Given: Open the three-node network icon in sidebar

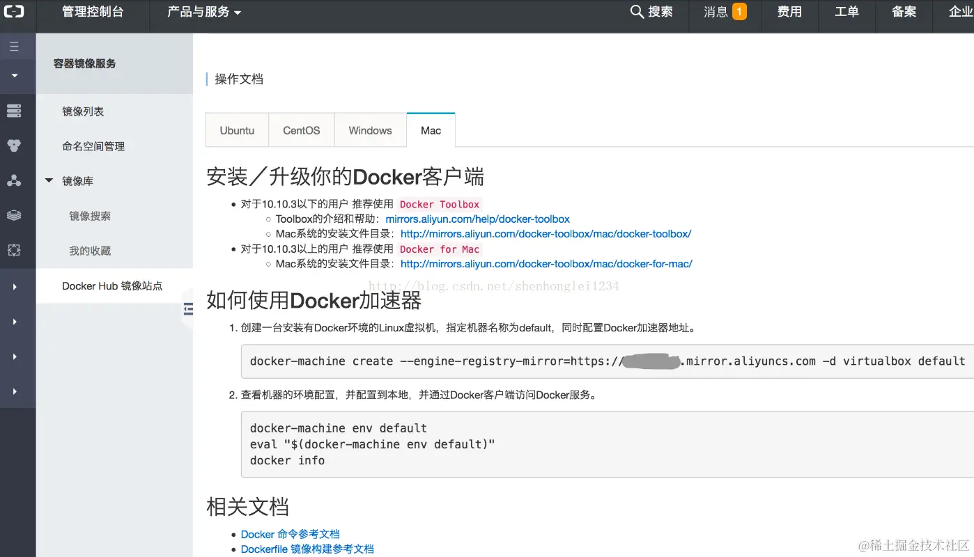Looking at the screenshot, I should (x=14, y=180).
